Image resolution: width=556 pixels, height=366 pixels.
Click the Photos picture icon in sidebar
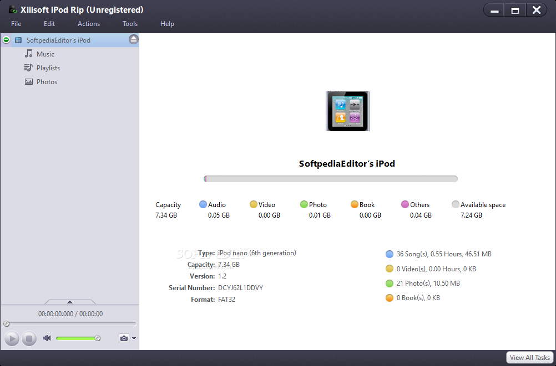point(29,81)
